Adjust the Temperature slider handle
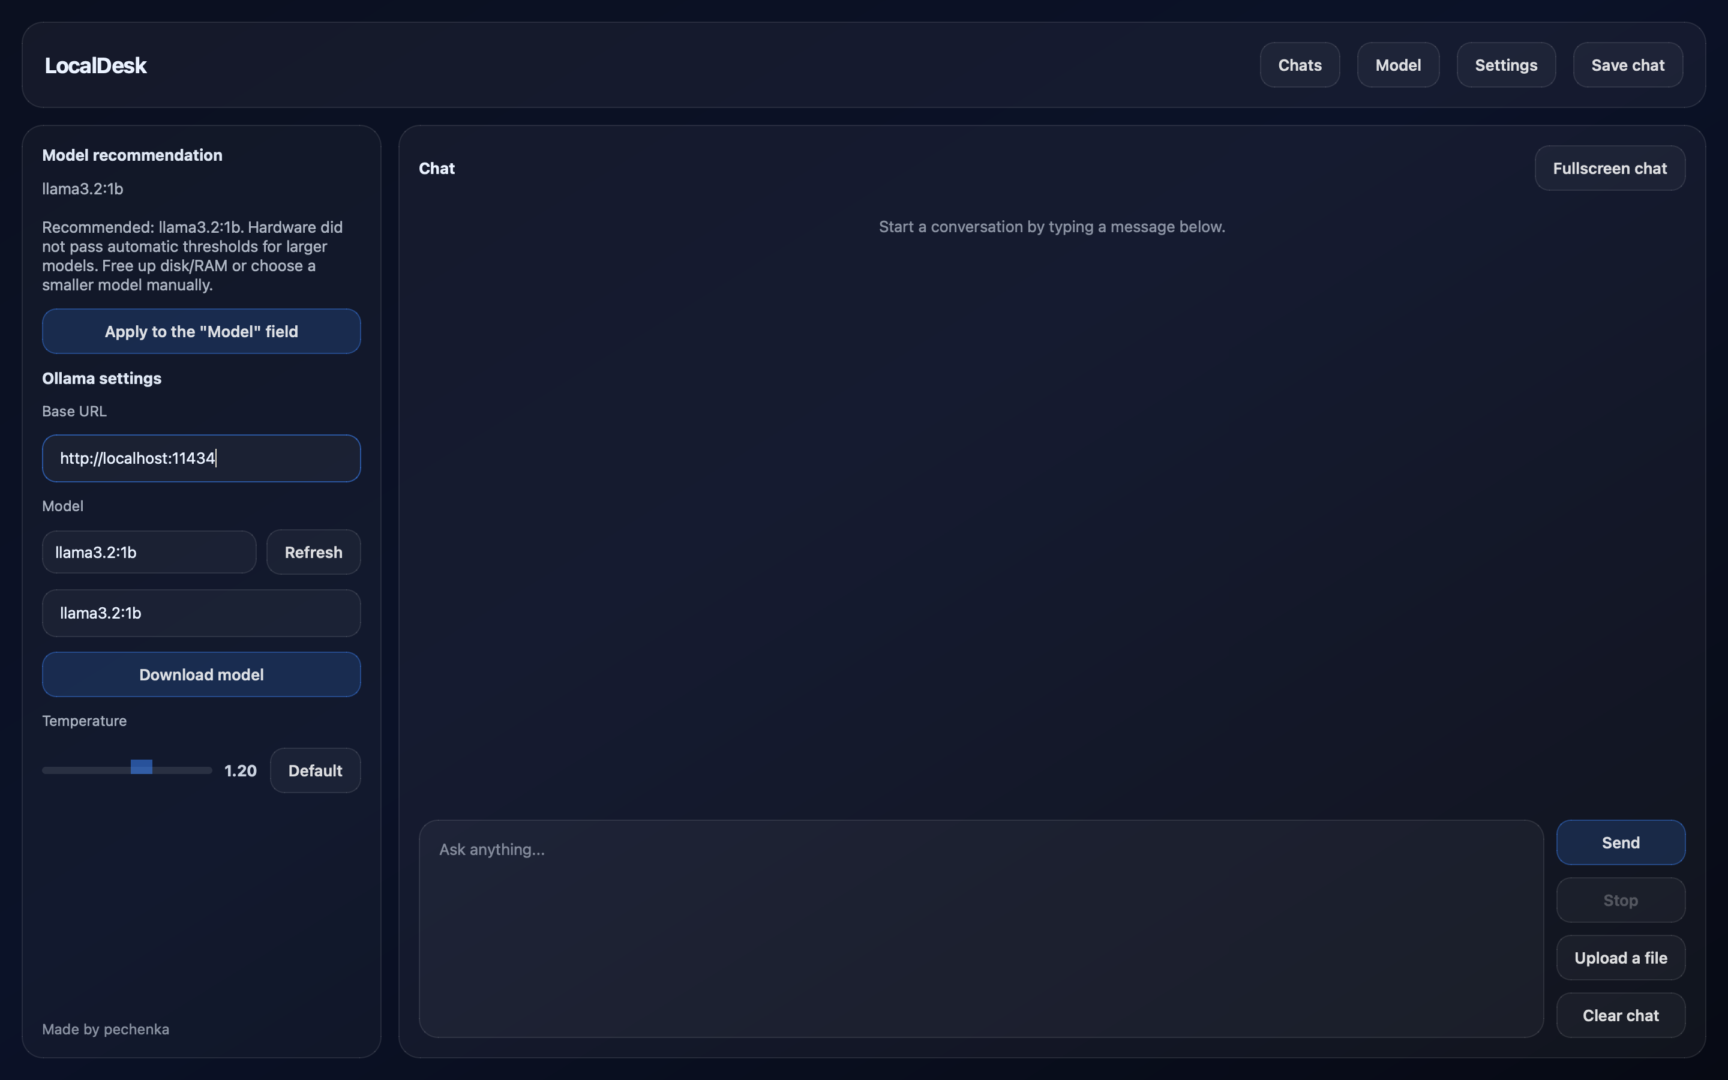The width and height of the screenshot is (1728, 1080). (142, 767)
